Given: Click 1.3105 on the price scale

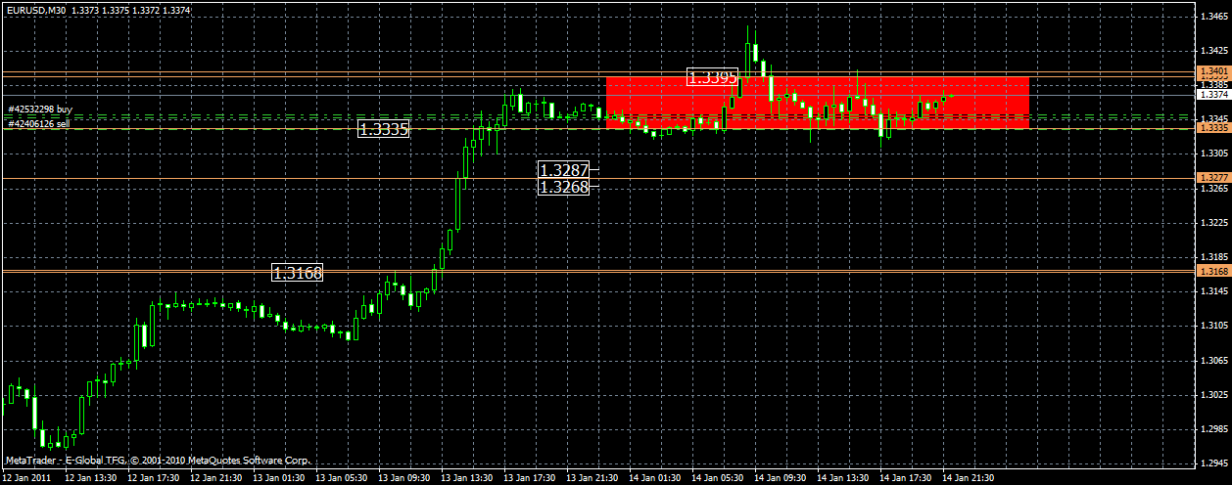Looking at the screenshot, I should tap(1214, 326).
